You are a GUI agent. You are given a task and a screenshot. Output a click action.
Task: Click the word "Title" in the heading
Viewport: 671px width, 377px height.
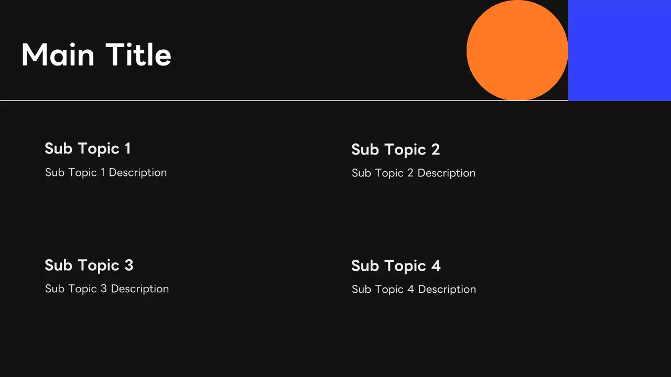tap(138, 55)
